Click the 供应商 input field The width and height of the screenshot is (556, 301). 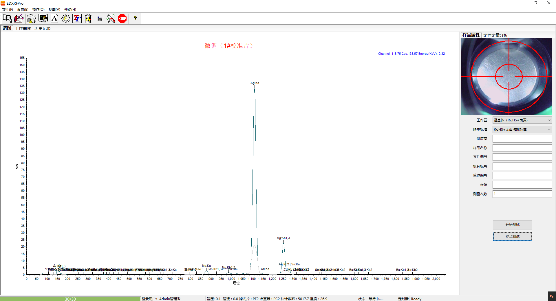click(x=522, y=139)
